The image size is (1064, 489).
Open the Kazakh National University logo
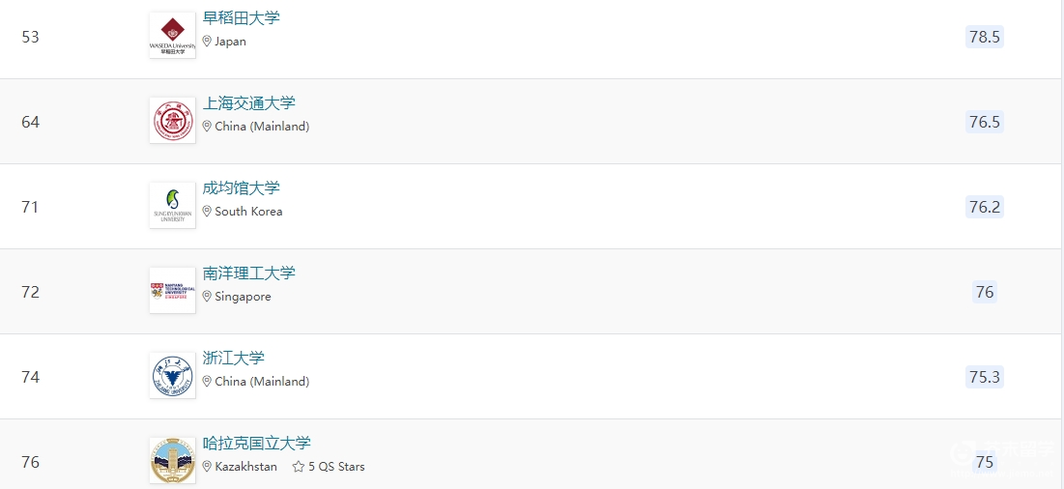tap(172, 461)
